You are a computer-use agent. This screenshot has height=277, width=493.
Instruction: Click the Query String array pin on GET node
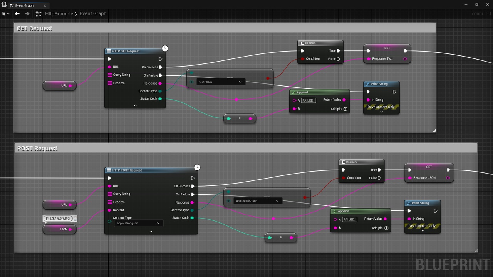(x=110, y=75)
